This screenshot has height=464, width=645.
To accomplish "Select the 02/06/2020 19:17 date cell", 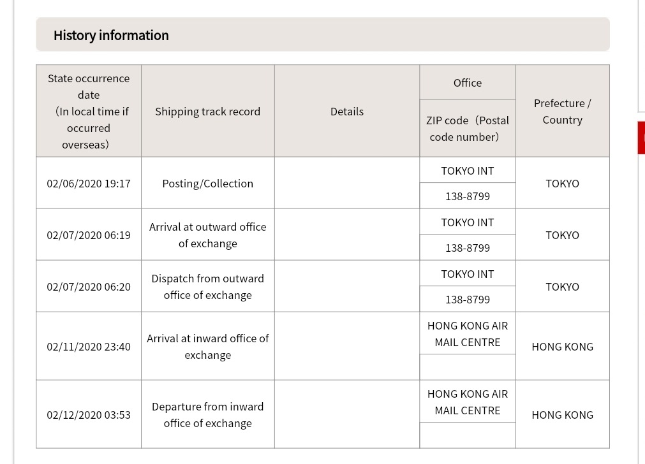I will (x=89, y=184).
